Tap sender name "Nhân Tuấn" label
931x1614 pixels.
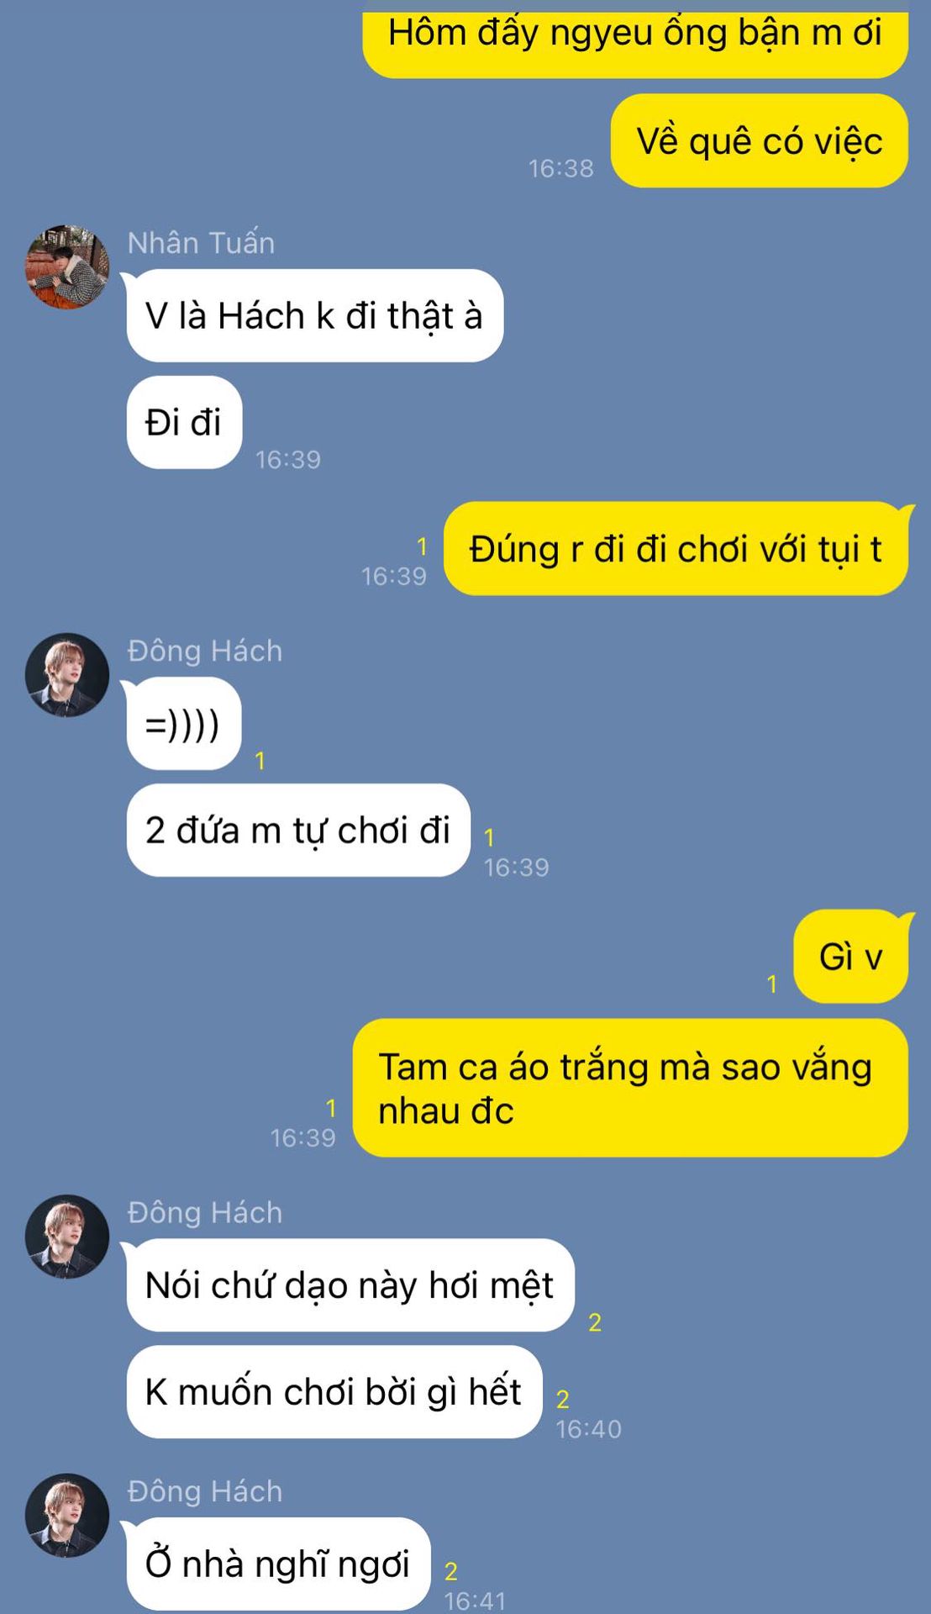[202, 243]
